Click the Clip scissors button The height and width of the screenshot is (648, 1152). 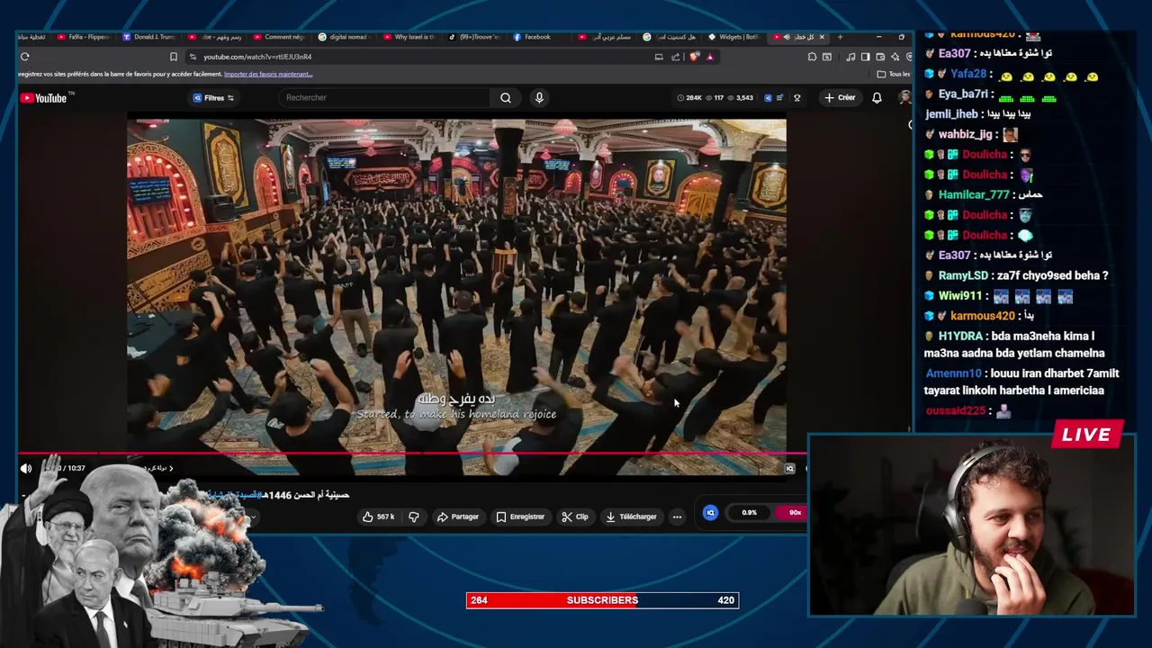575,517
